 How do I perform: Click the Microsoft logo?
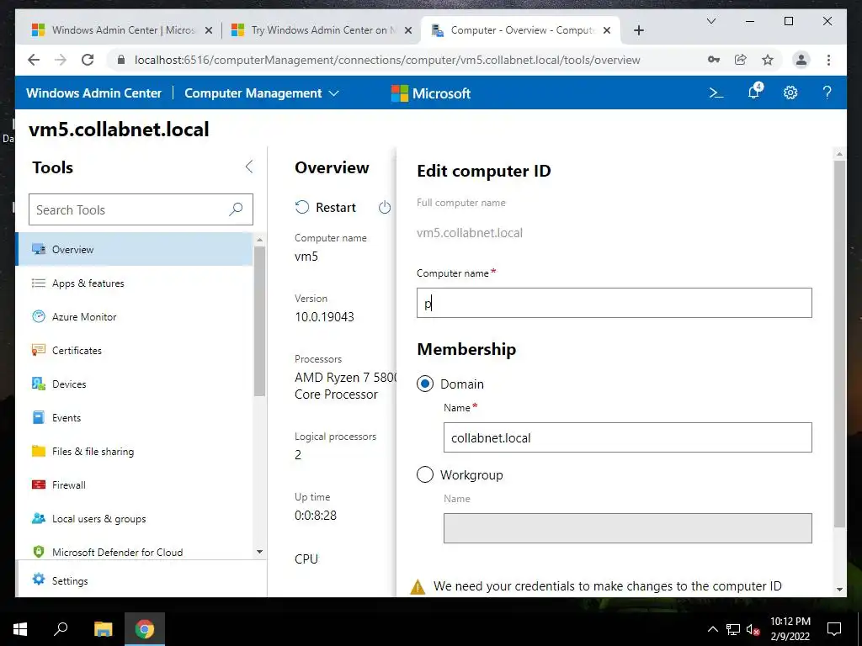[x=430, y=93]
